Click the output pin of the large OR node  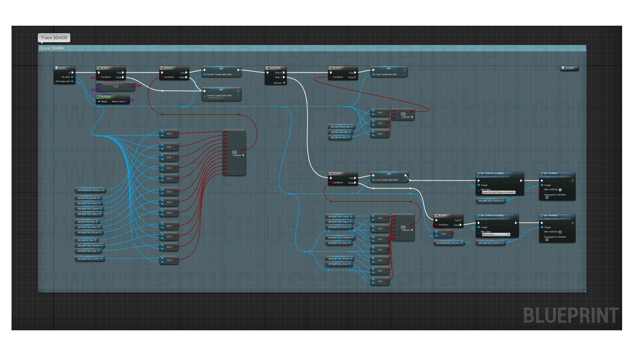[243, 150]
